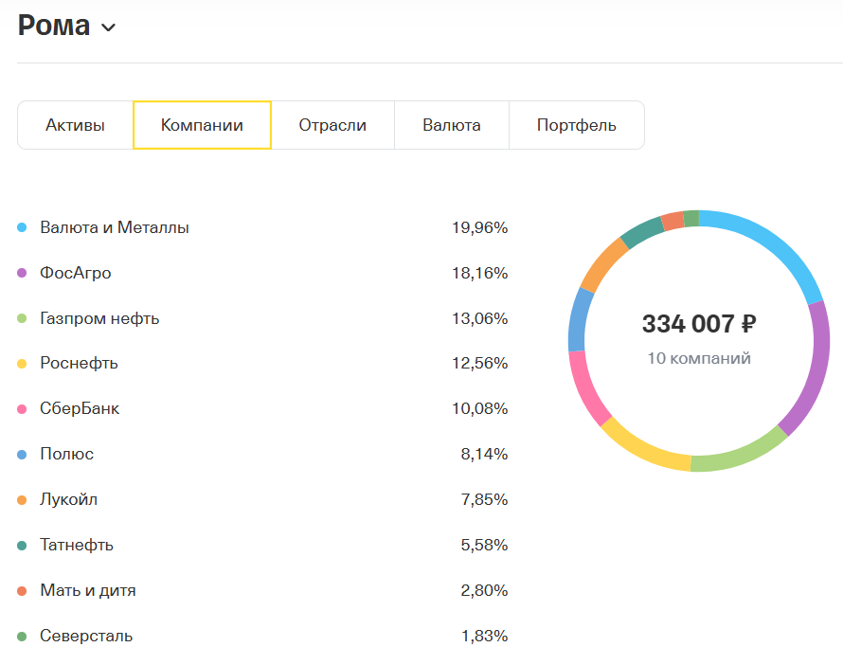Viewport: 843px width, 665px height.
Task: Click the pink segment of the donut chart
Action: coord(586,390)
